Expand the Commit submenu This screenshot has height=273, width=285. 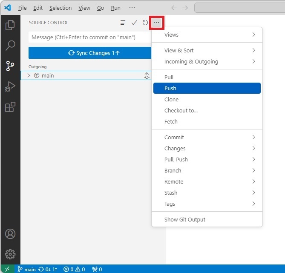pos(207,137)
